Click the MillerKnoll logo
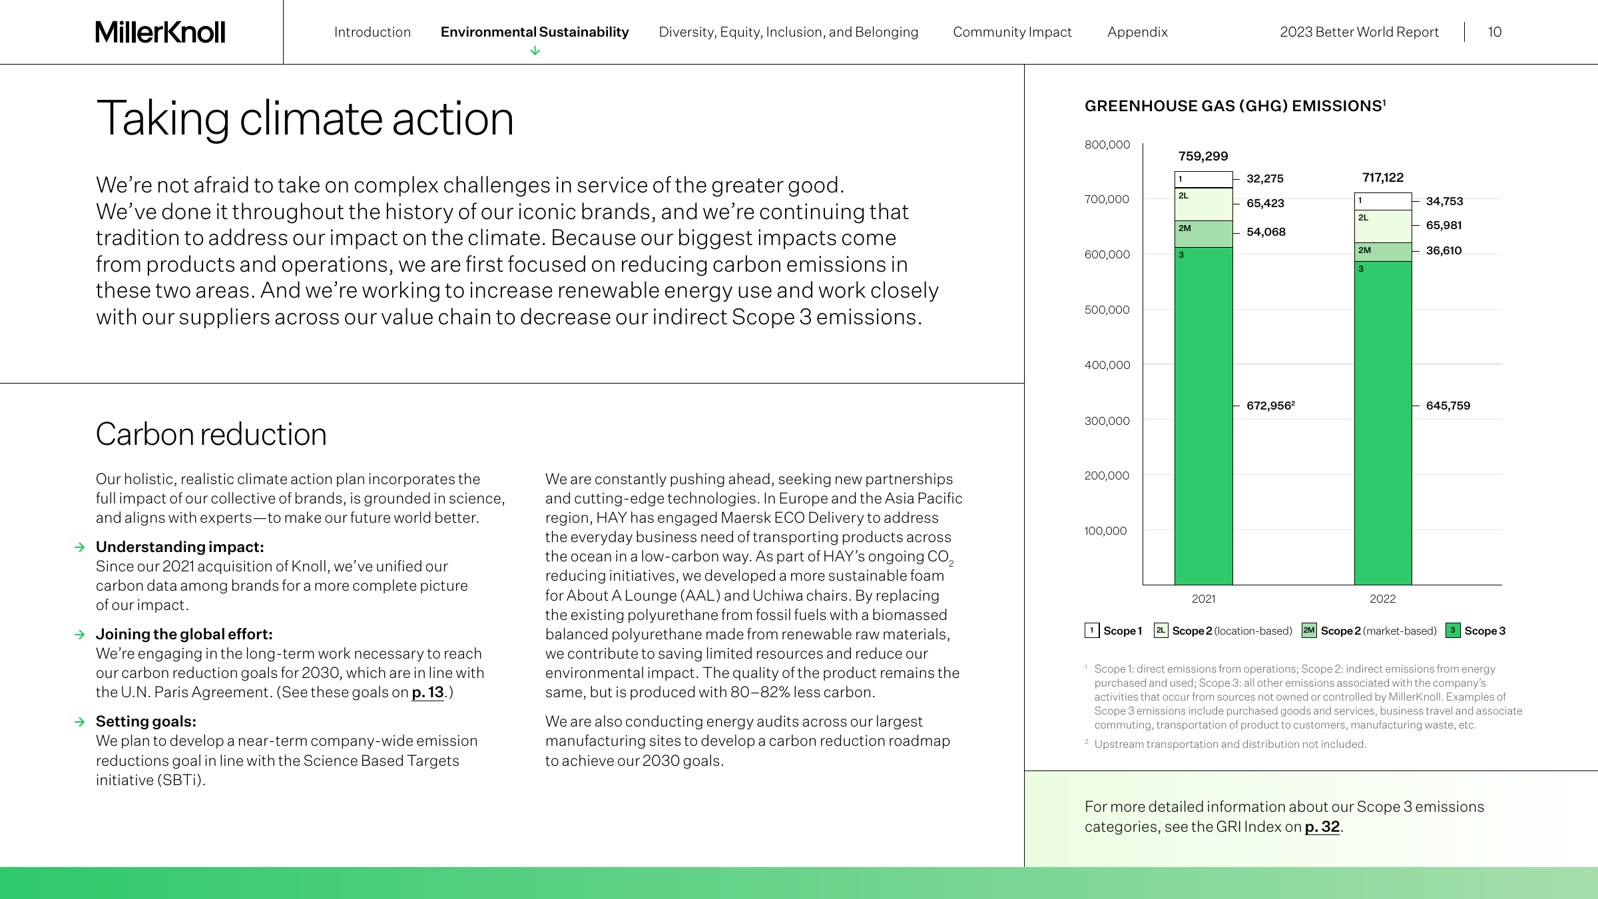The width and height of the screenshot is (1598, 899). [160, 32]
